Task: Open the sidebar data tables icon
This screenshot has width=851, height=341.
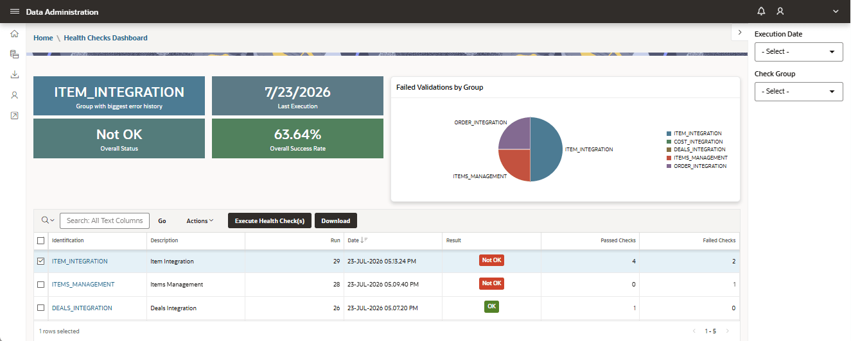Action: pyautogui.click(x=14, y=54)
